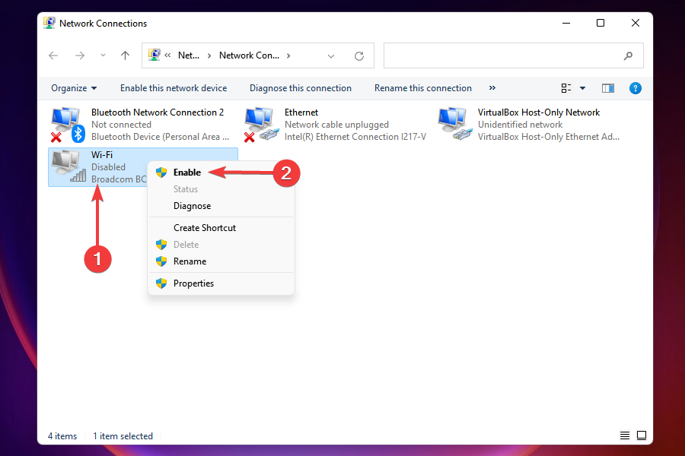Screen dimensions: 685x456
Task: Click Diagnose this connection in the toolbar
Action: (300, 88)
